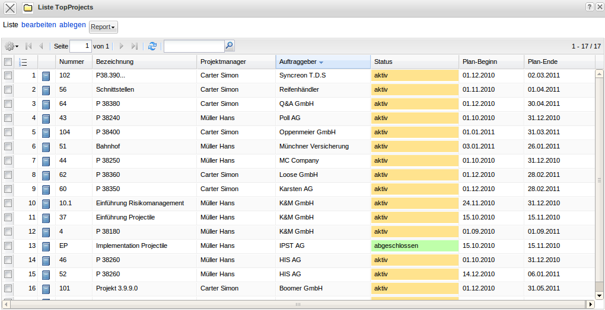Go to the next page
The width and height of the screenshot is (605, 310).
pos(122,46)
